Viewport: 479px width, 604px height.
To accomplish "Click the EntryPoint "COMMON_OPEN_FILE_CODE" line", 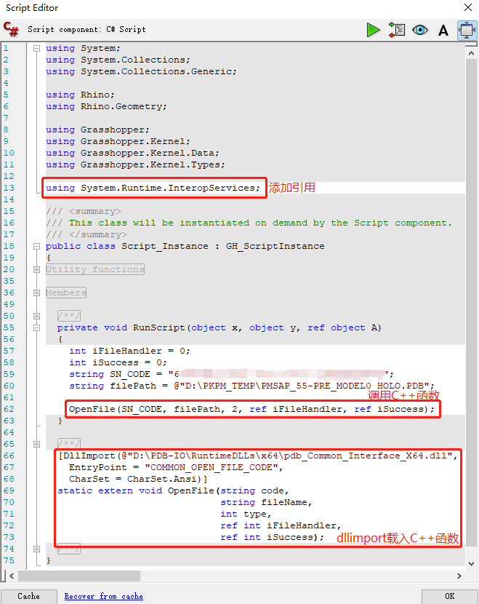I will click(176, 467).
